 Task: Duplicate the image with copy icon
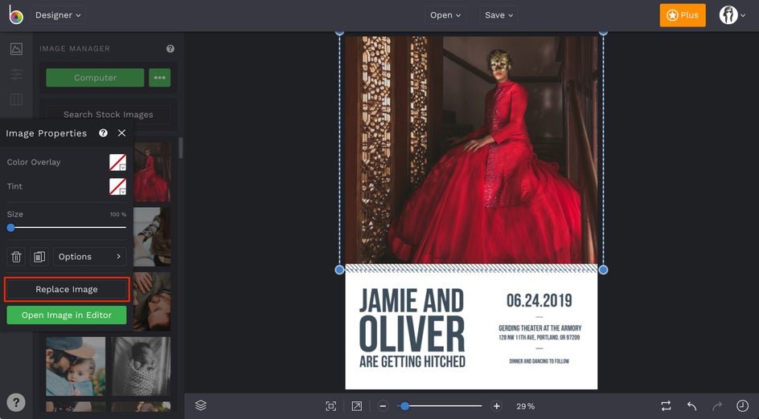(x=39, y=257)
